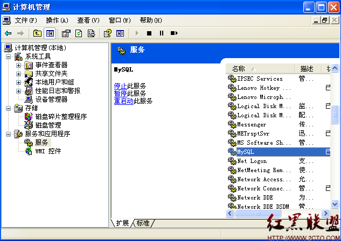
Task: Switch to the 扩展 tab
Action: point(122,223)
